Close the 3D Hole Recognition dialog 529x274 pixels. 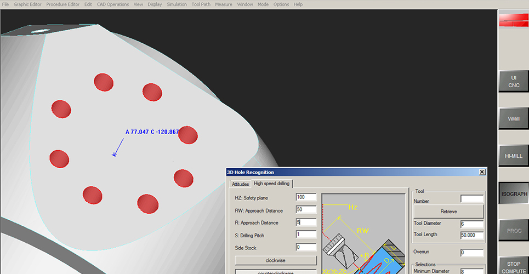tap(482, 172)
